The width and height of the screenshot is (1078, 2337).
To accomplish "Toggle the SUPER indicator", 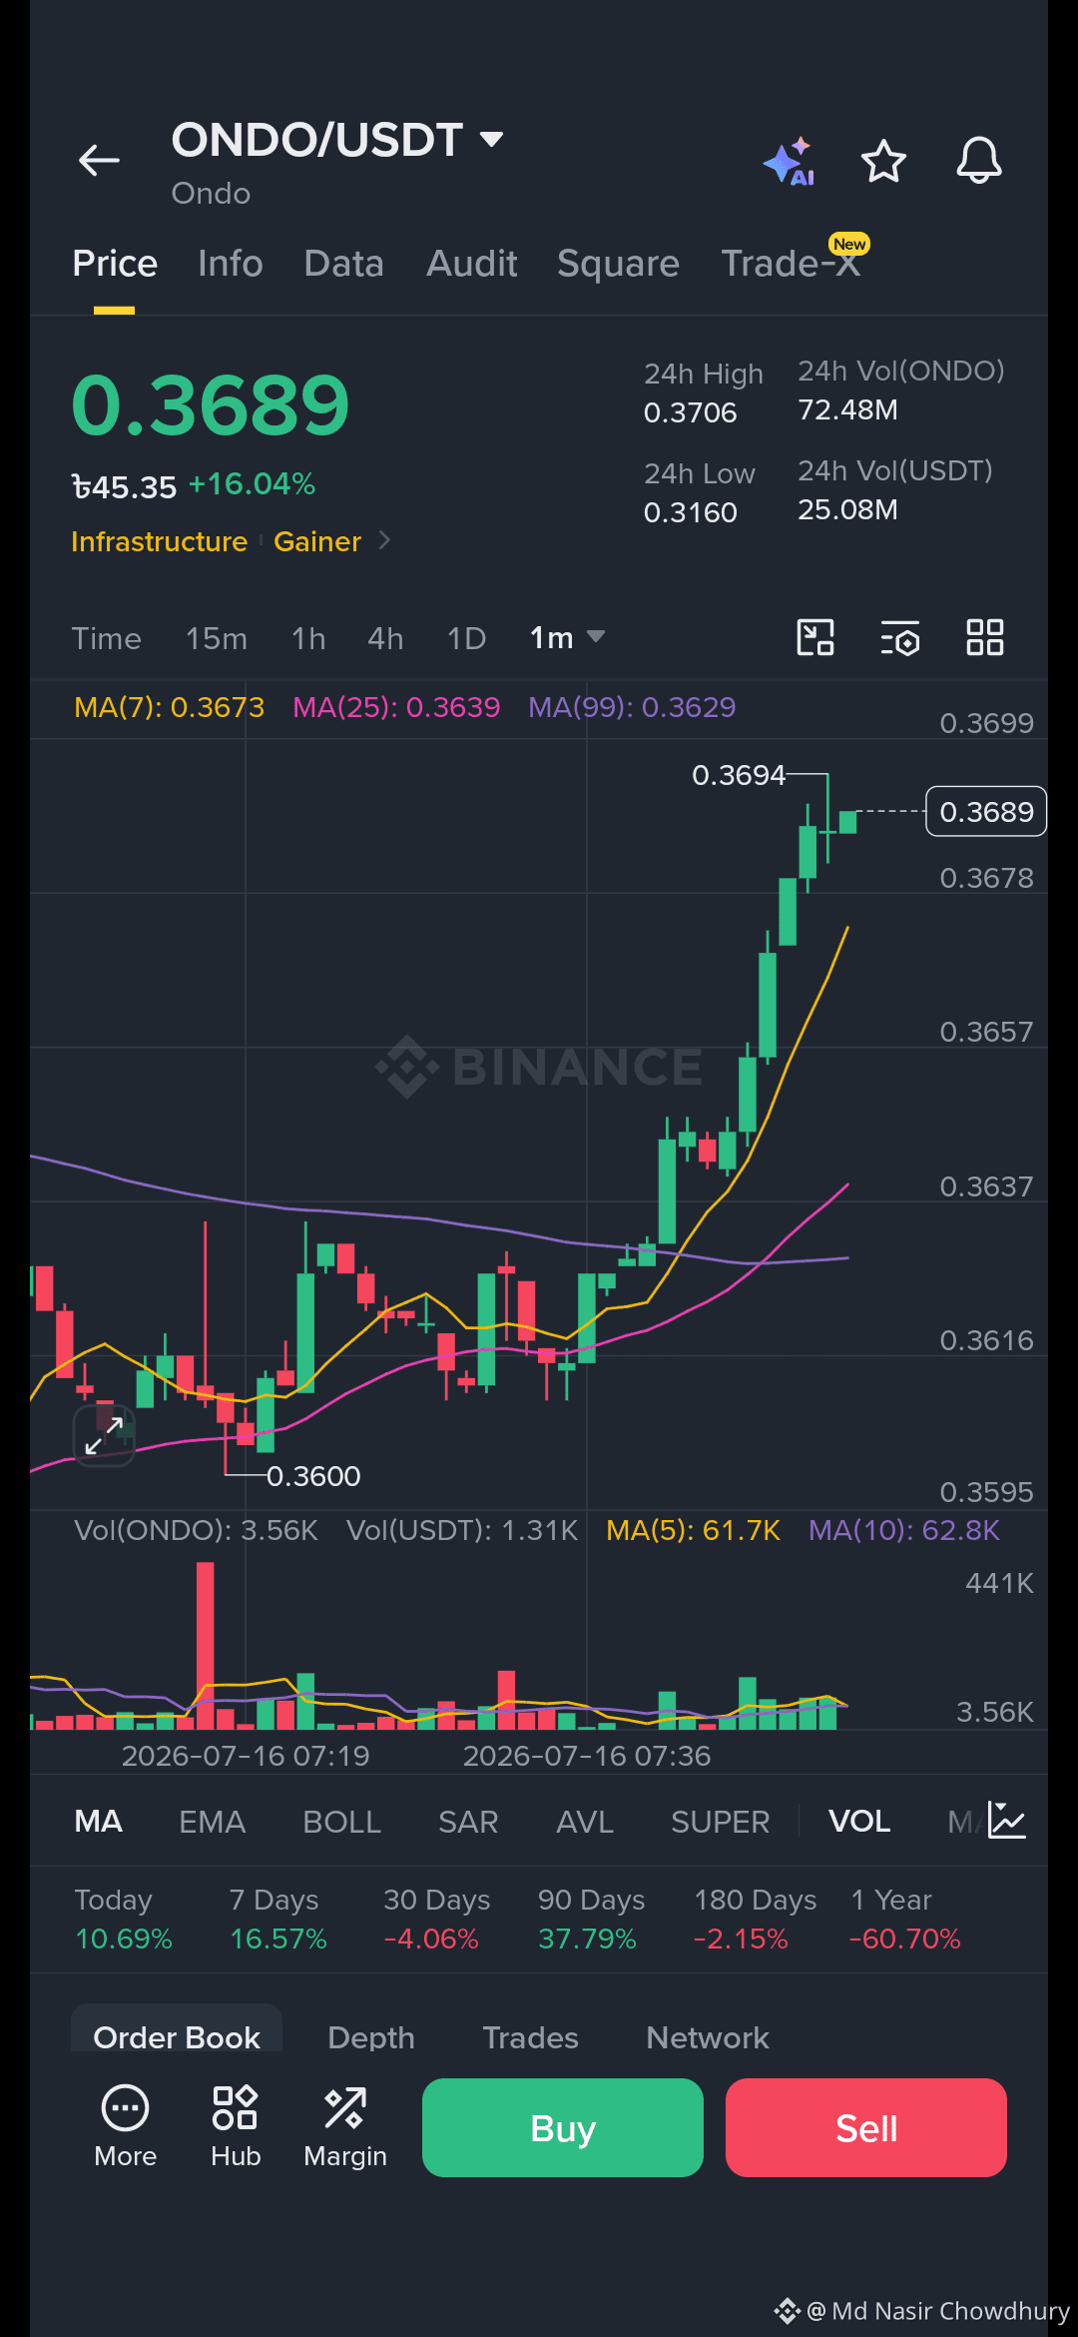I will (721, 1822).
